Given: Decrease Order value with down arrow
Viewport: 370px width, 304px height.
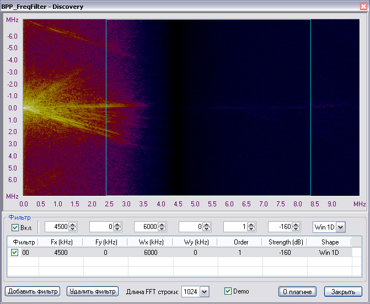Looking at the screenshot, I should (251, 229).
